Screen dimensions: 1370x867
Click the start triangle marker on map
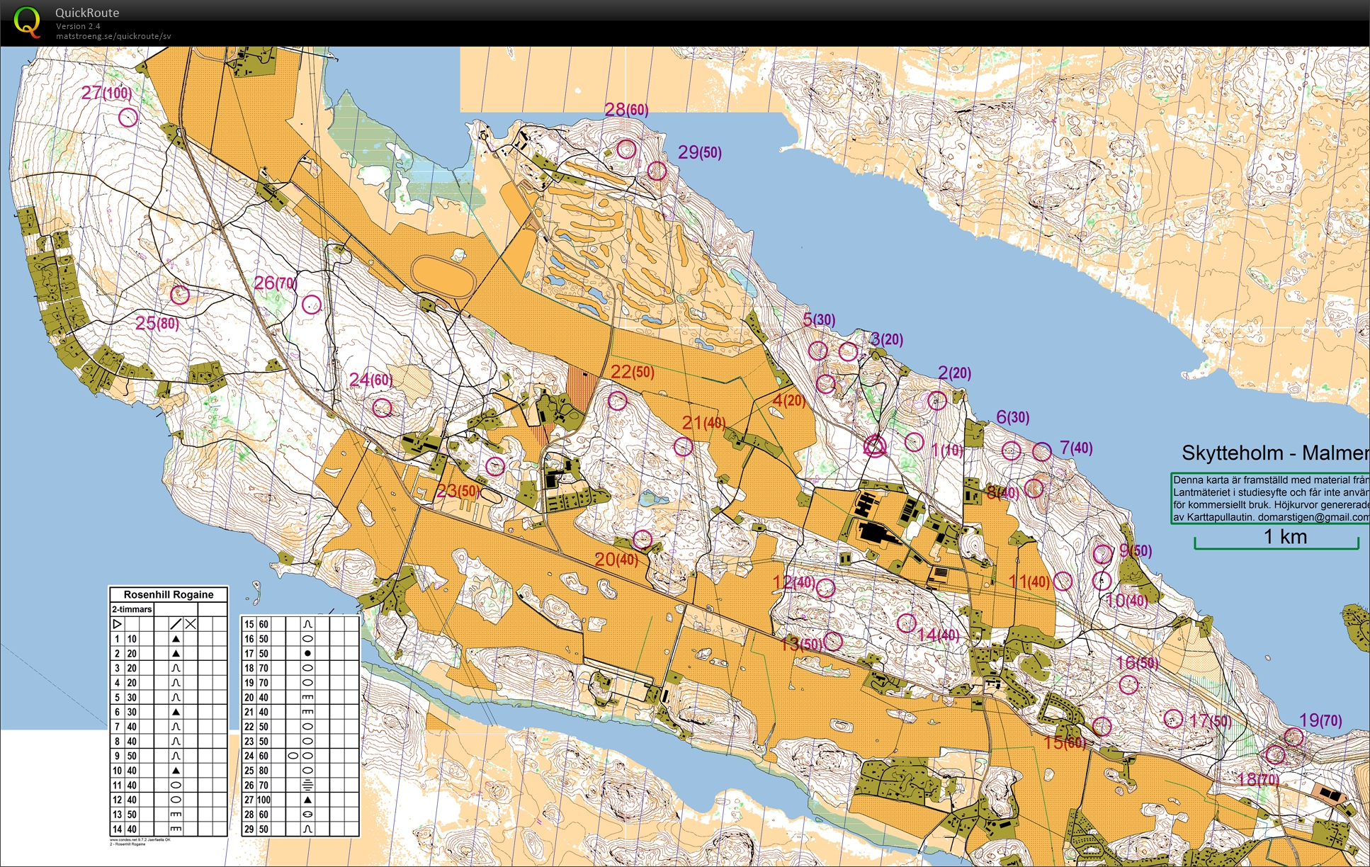pyautogui.click(x=876, y=446)
